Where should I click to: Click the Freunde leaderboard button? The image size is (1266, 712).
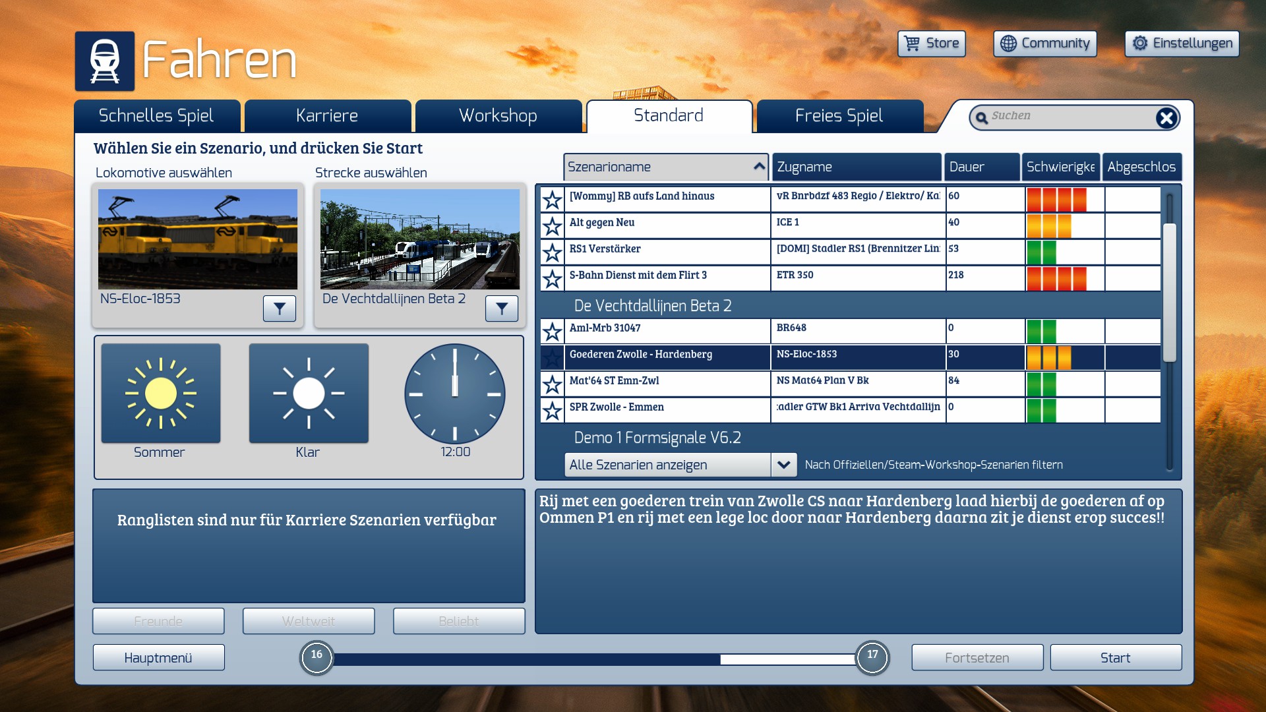[x=158, y=621]
